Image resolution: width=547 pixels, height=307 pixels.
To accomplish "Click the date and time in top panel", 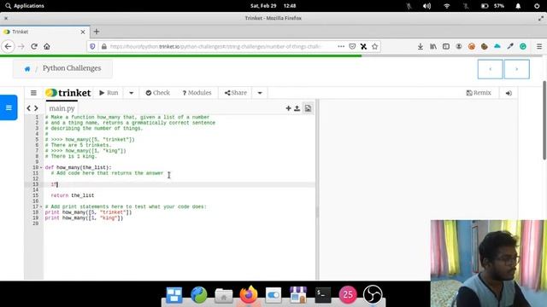I will click(x=273, y=6).
